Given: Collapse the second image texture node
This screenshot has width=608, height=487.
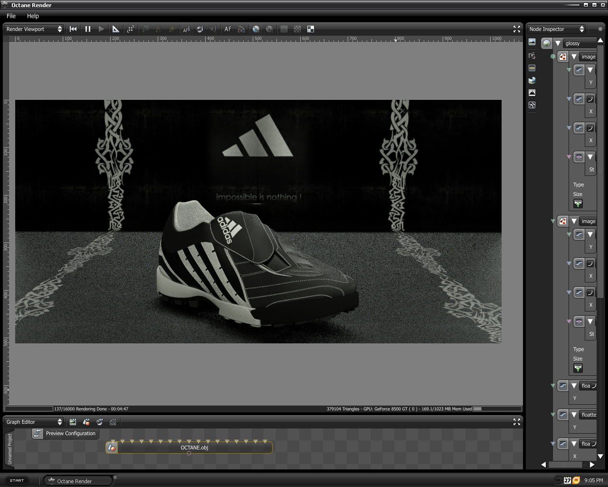Looking at the screenshot, I should [574, 221].
